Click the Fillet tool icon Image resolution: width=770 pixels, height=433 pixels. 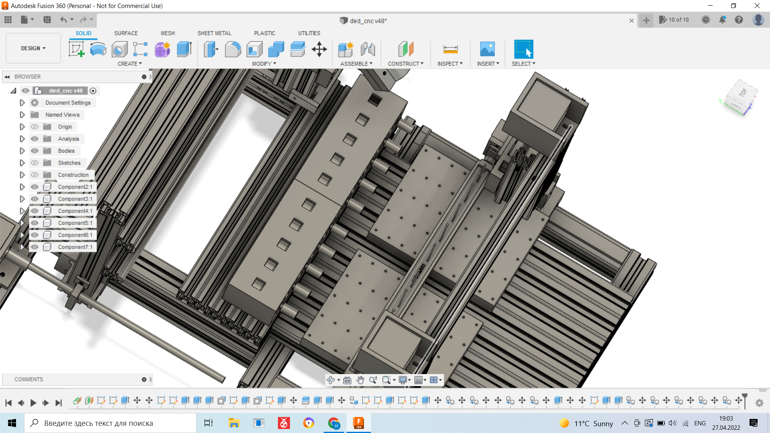coord(233,49)
